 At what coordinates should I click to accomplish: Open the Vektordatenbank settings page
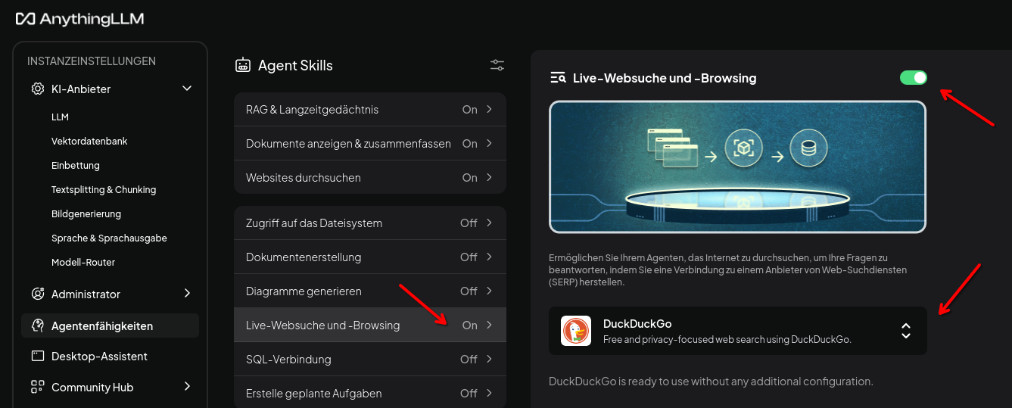point(89,142)
